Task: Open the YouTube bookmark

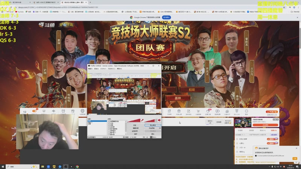Action: click(19, 12)
